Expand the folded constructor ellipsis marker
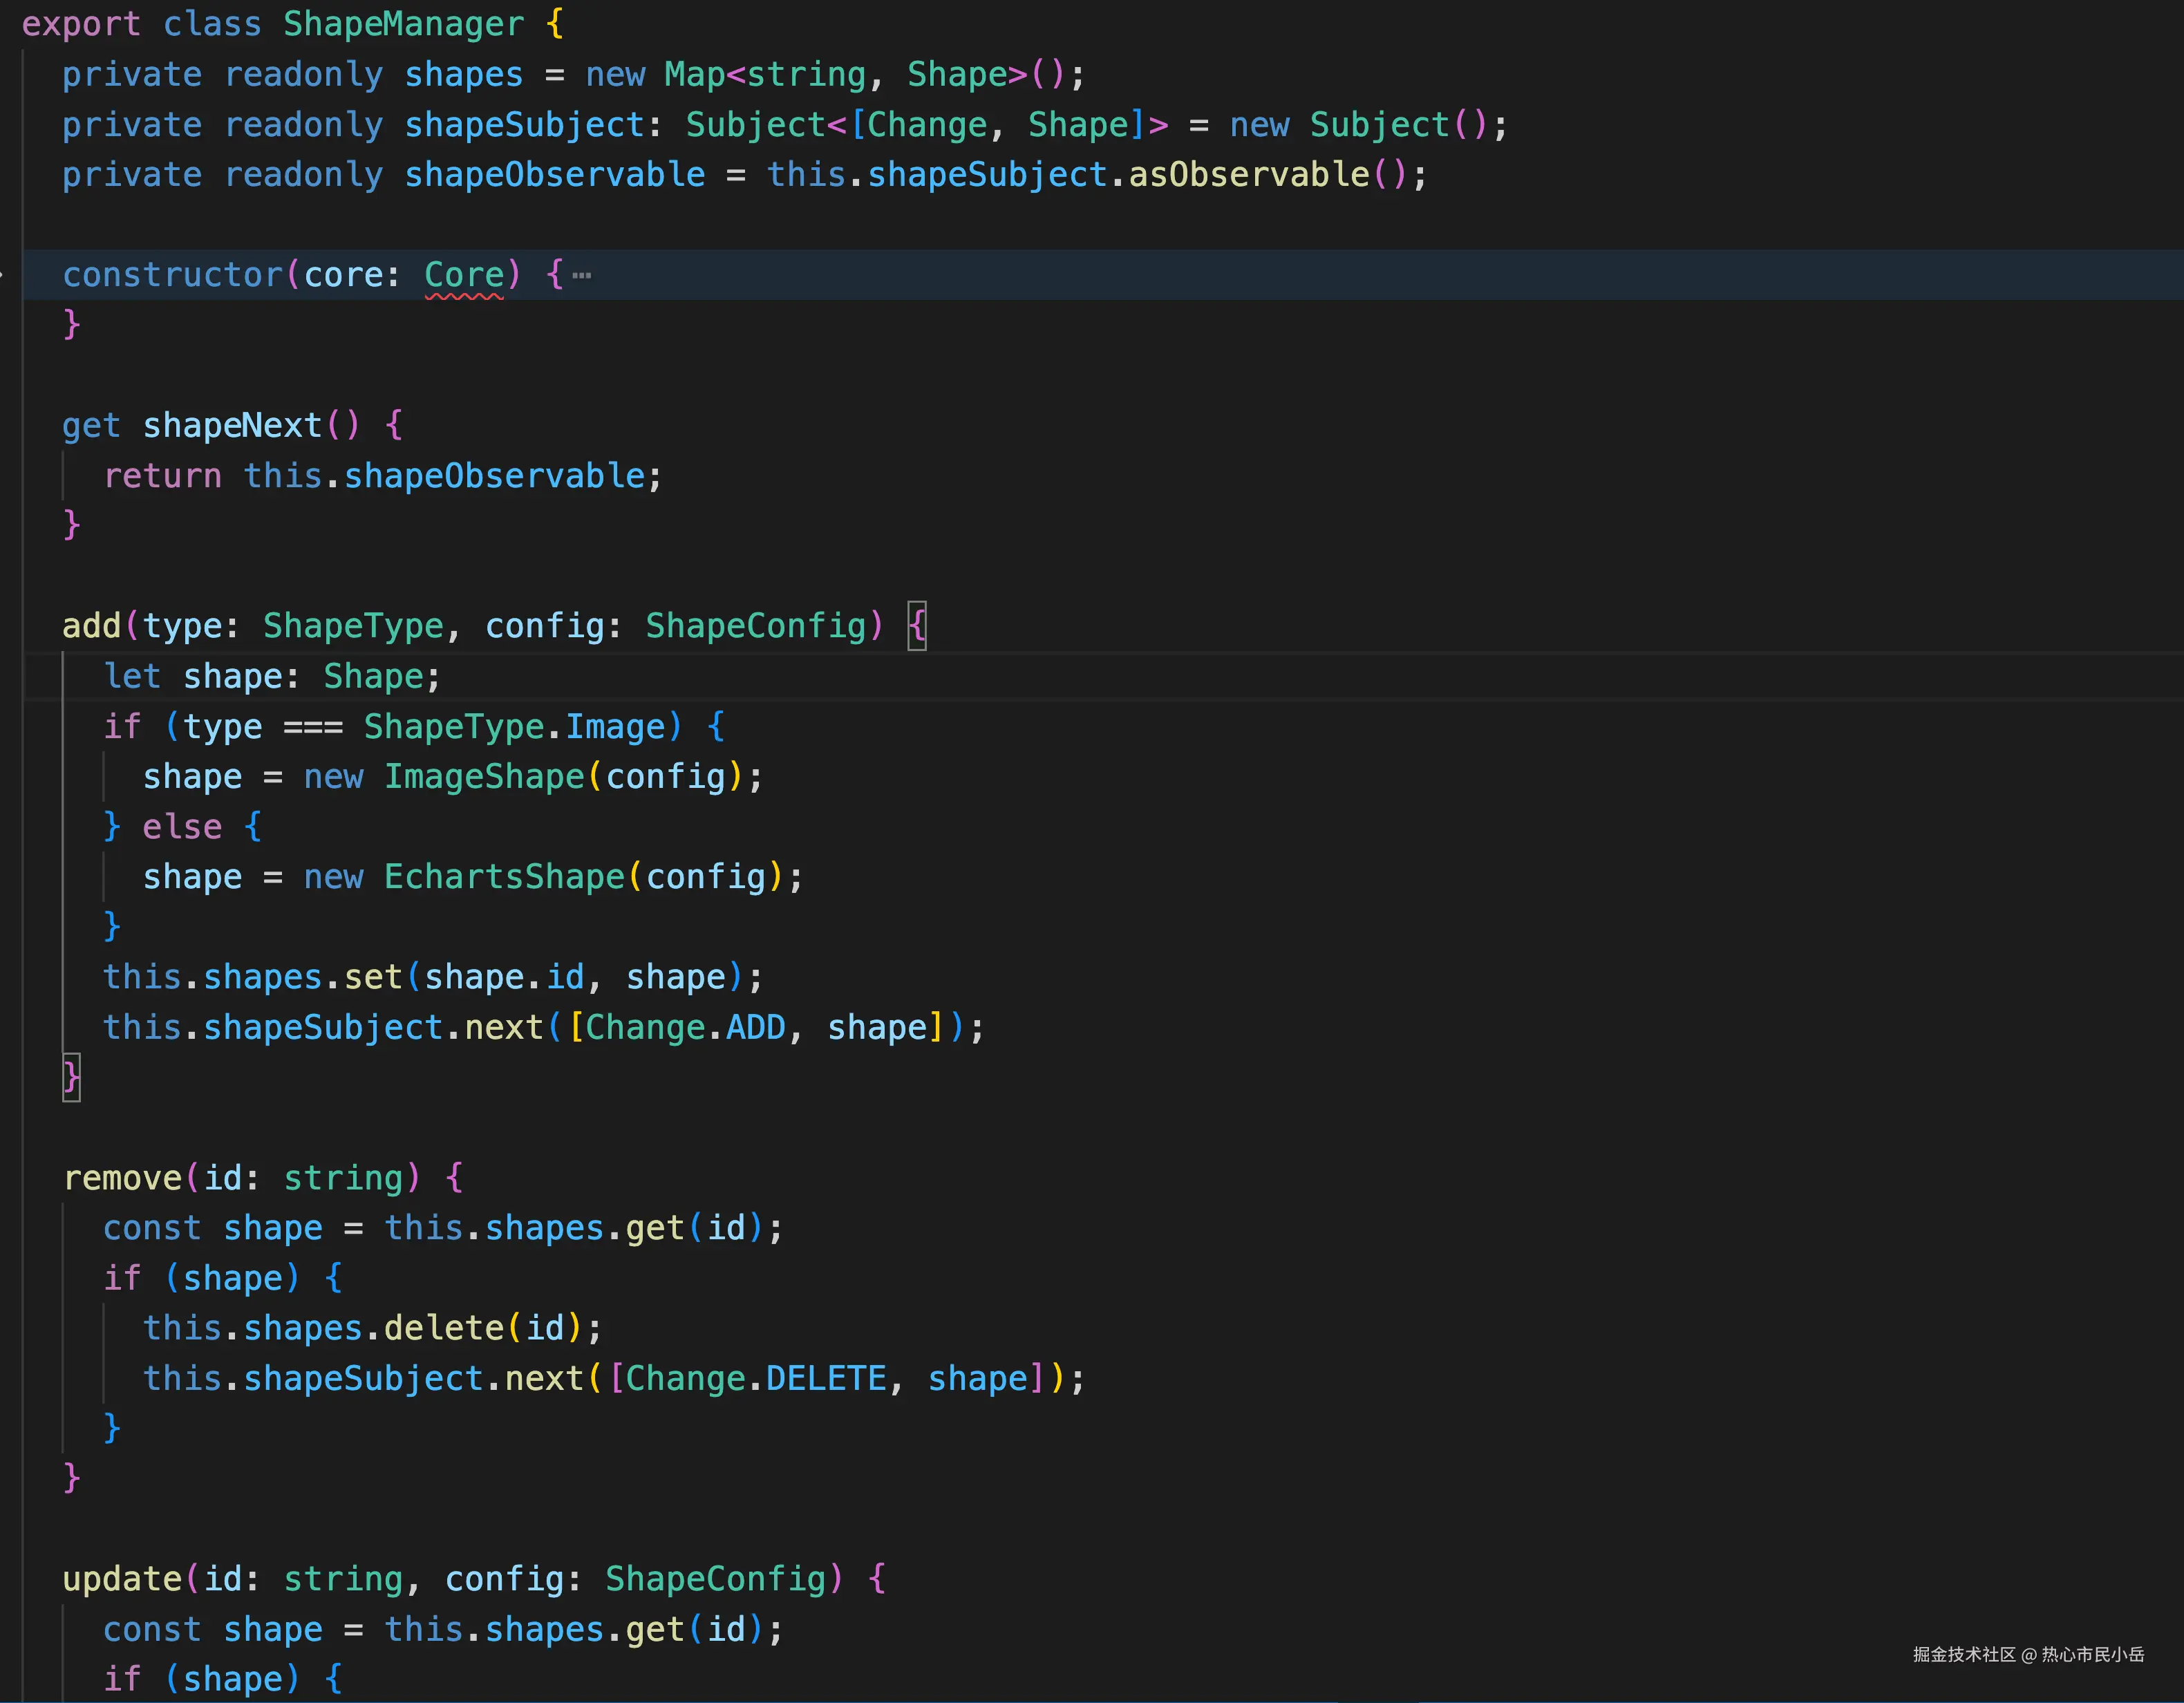This screenshot has height=1703, width=2184. [x=581, y=275]
